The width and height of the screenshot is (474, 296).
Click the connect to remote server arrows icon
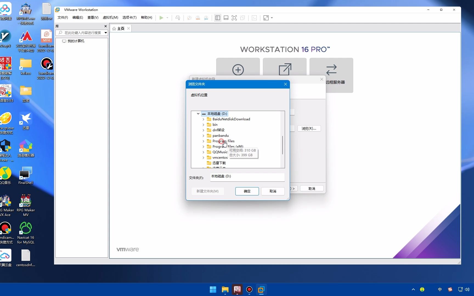coord(331,70)
